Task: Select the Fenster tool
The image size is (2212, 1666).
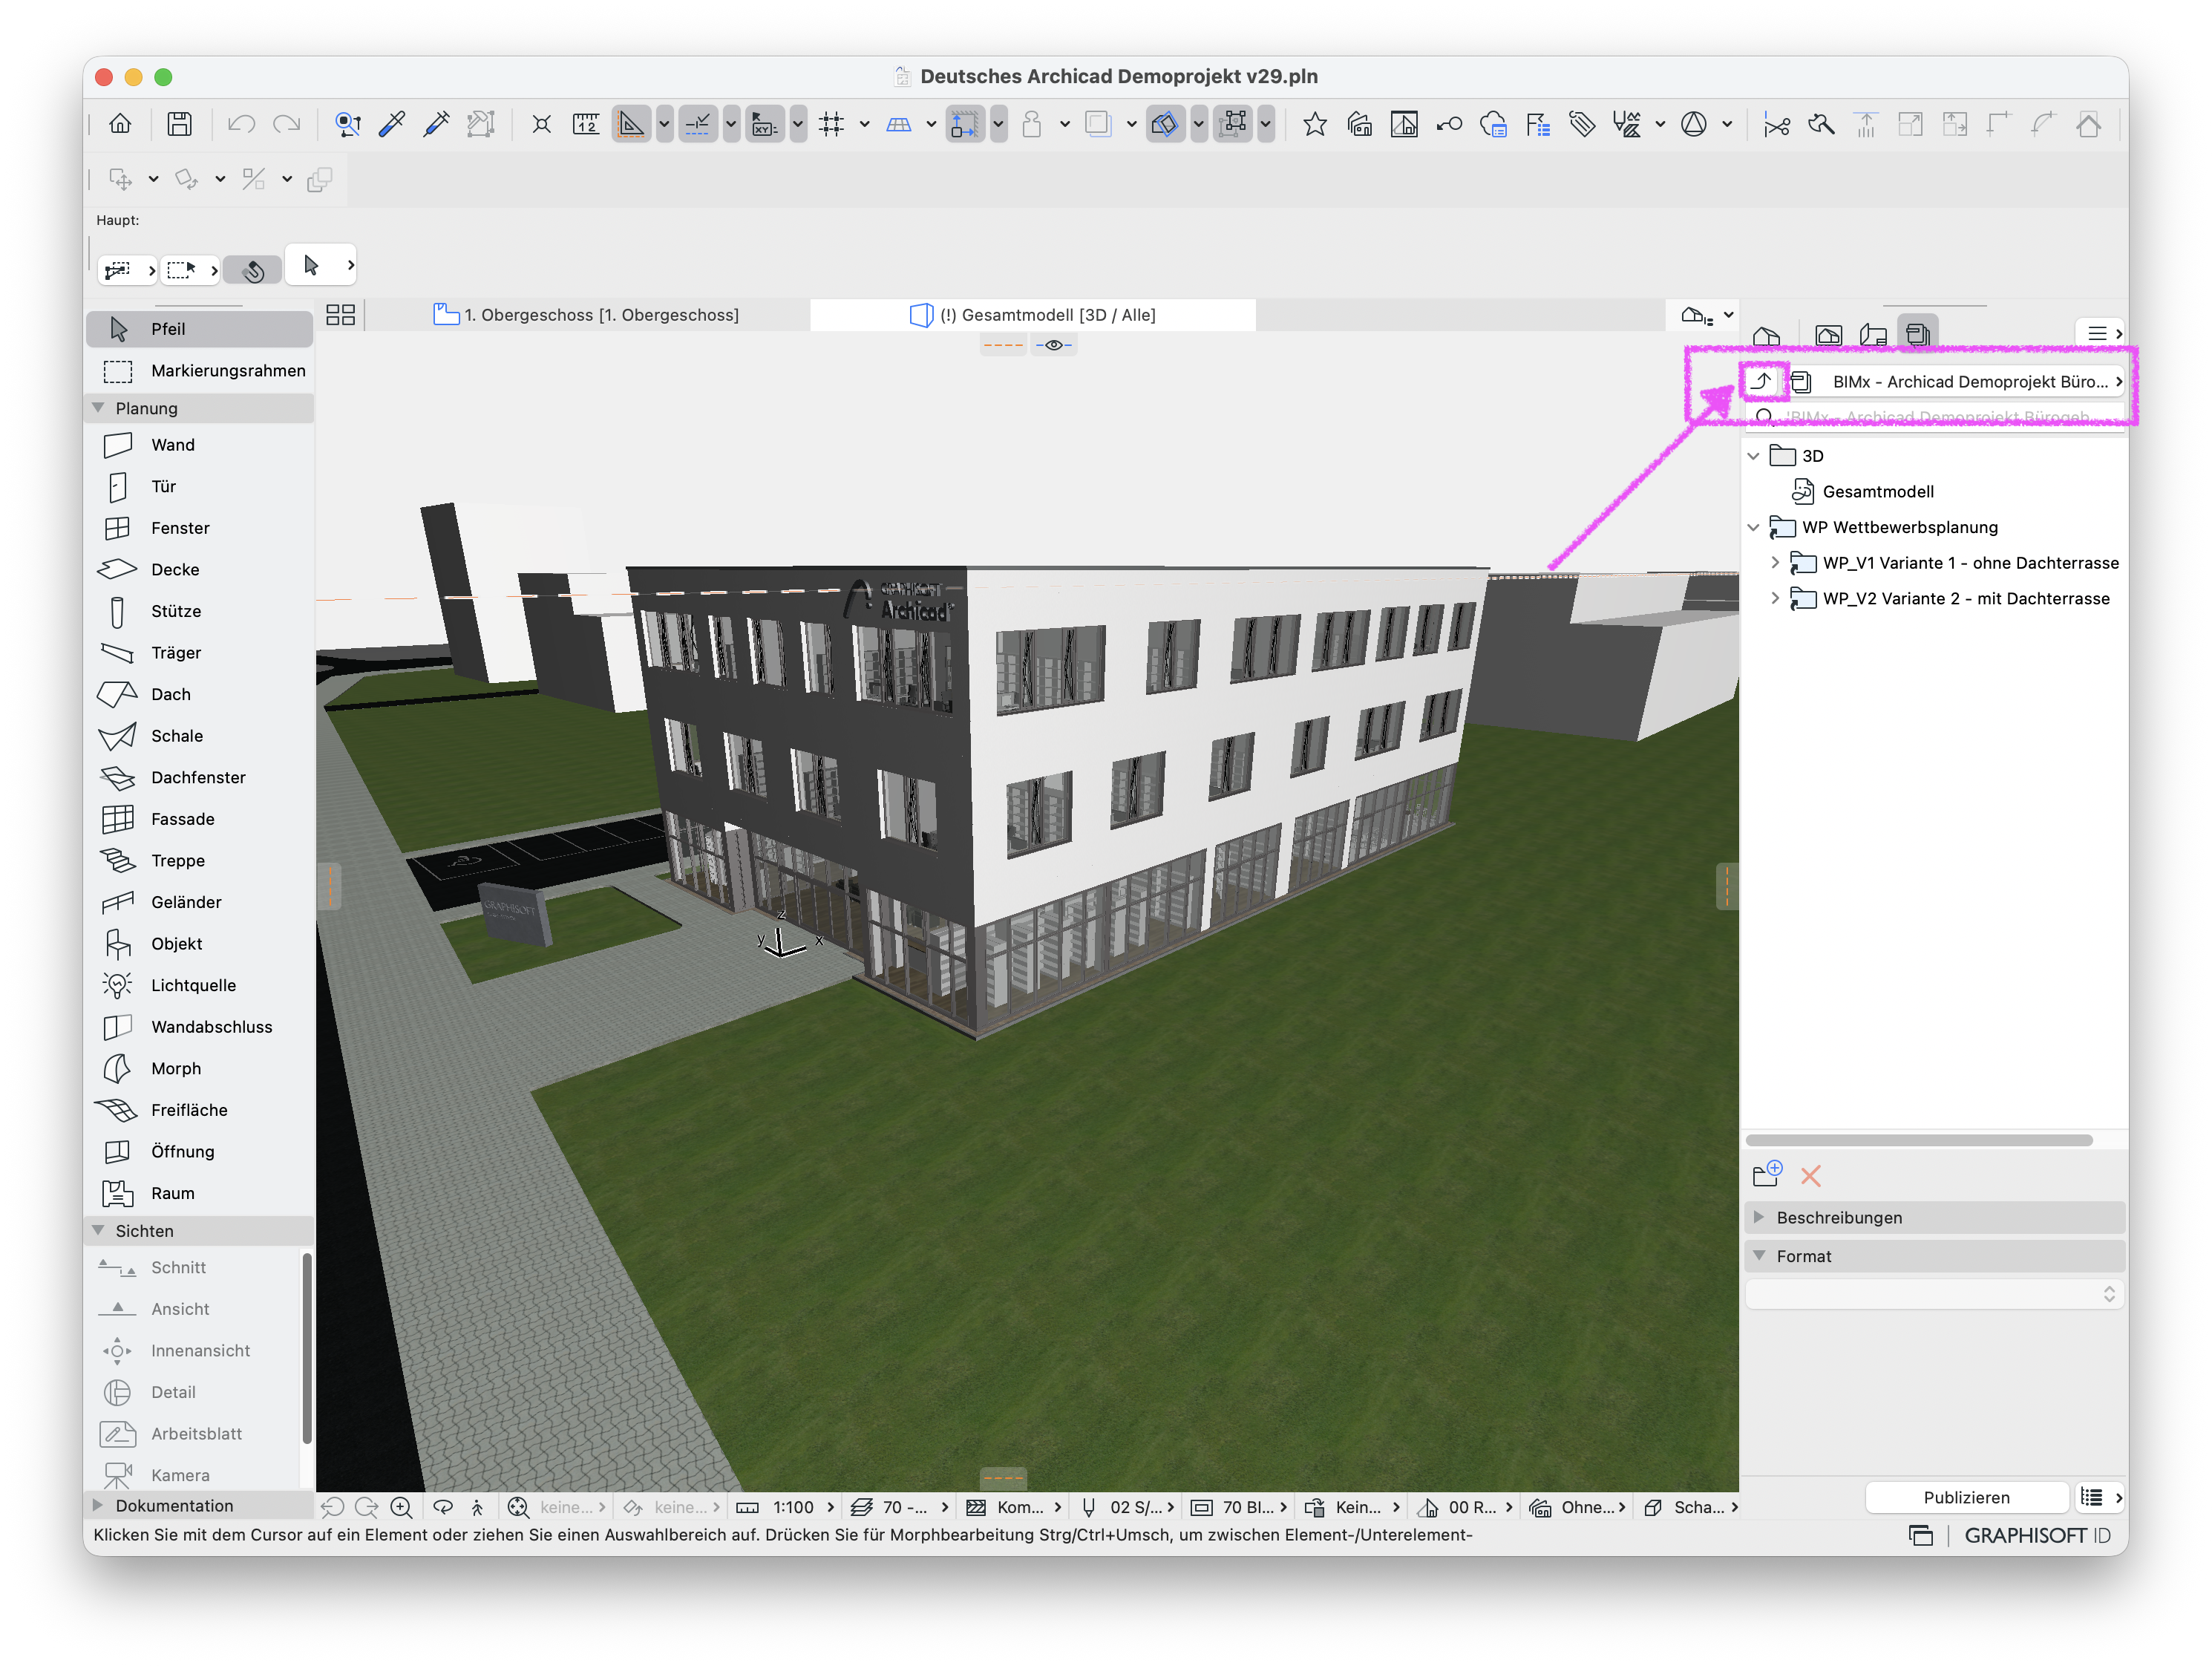Action: click(199, 528)
